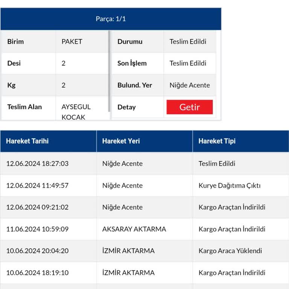
Task: Click the AKSARAY AKTARMA location cell
Action: tap(134, 229)
